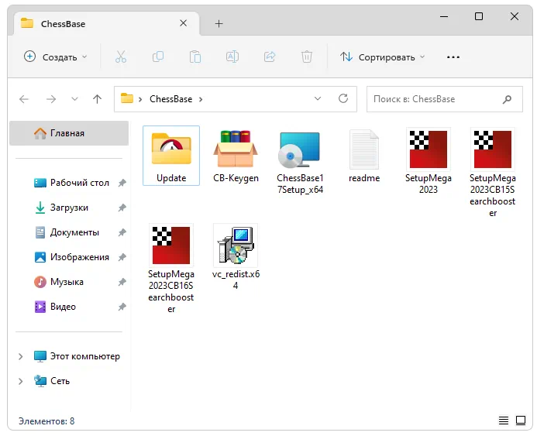The width and height of the screenshot is (537, 436).
Task: Select the readme text file icon
Action: coord(364,149)
